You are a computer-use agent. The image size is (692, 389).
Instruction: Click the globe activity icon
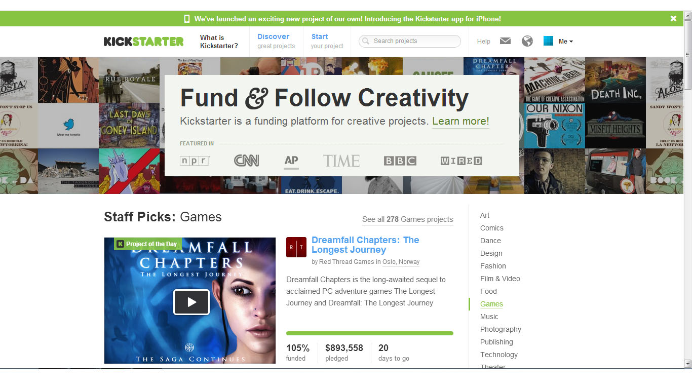(x=527, y=41)
